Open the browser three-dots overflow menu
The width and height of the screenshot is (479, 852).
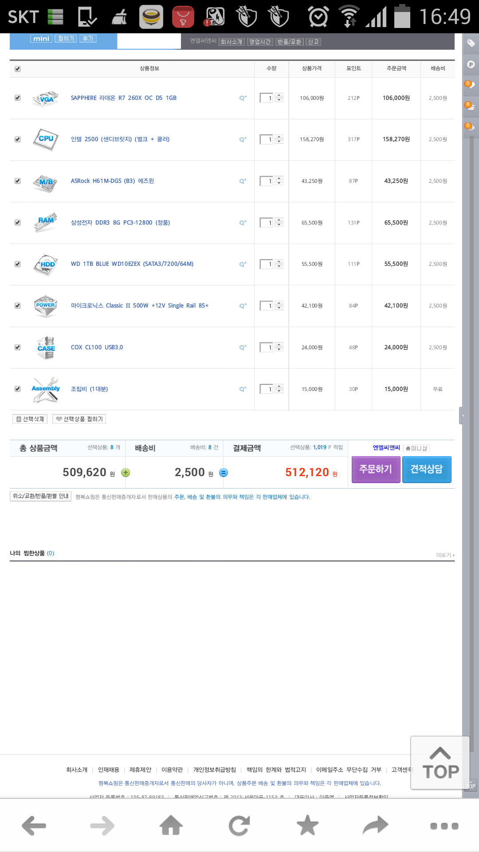pos(444,826)
